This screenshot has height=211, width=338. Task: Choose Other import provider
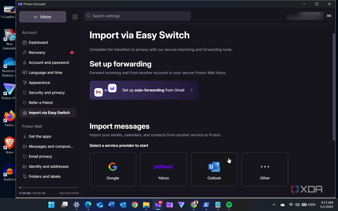click(265, 169)
